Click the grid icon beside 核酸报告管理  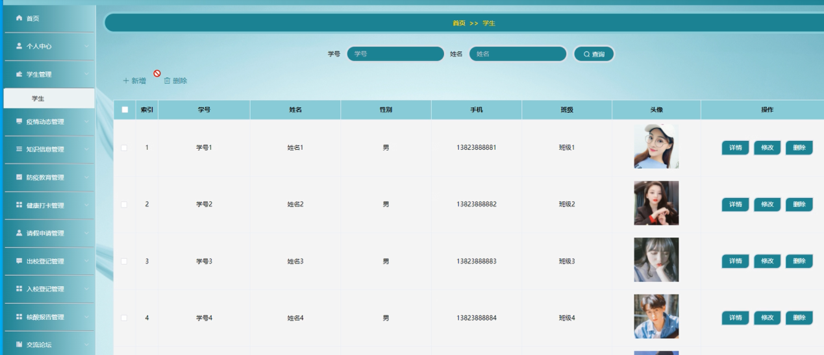19,317
